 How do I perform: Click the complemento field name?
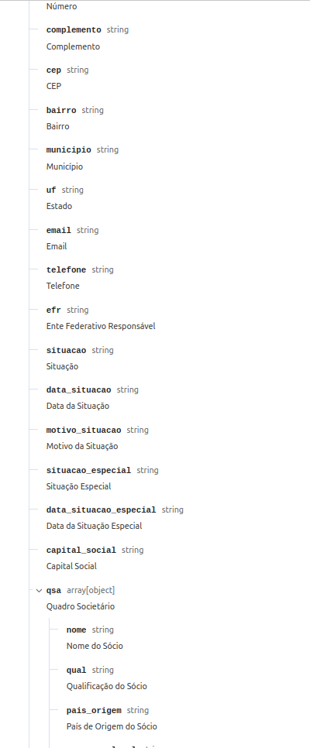(74, 29)
